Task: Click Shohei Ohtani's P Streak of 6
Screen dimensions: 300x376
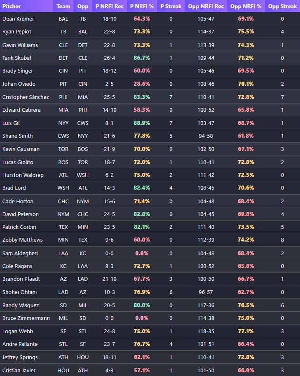Action: point(171,292)
